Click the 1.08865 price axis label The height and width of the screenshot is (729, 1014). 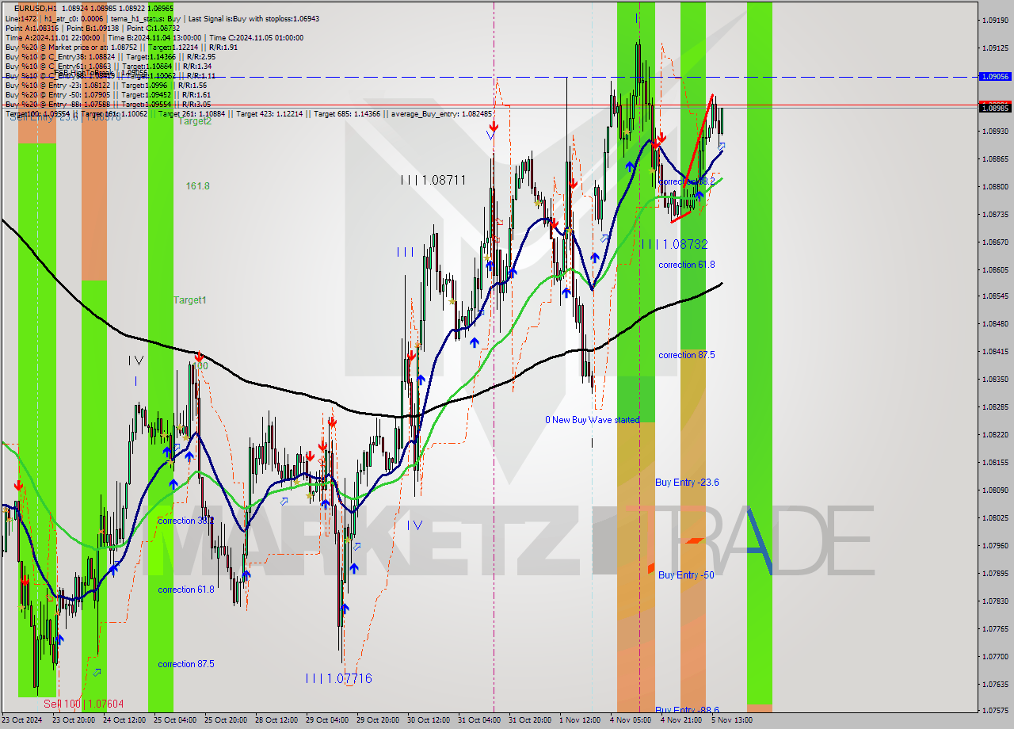[995, 158]
